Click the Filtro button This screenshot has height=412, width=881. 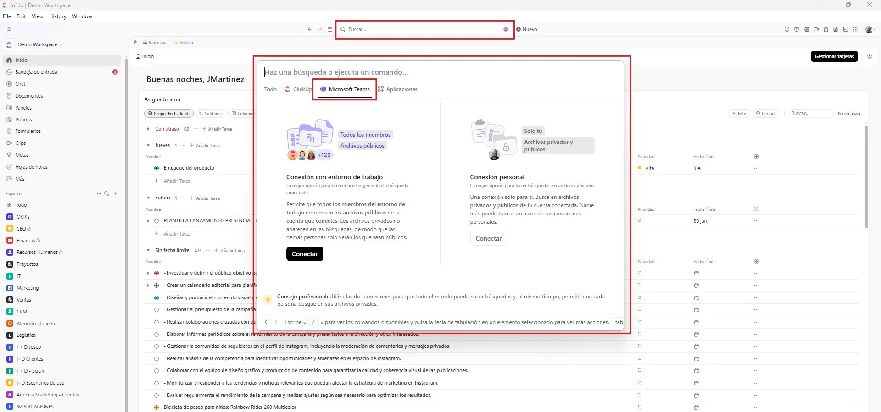pyautogui.click(x=739, y=114)
